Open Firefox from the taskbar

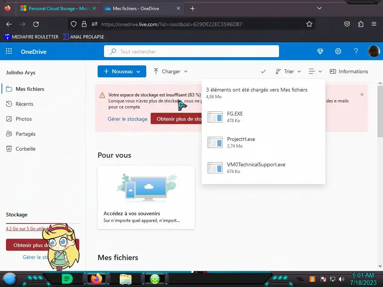(x=96, y=279)
